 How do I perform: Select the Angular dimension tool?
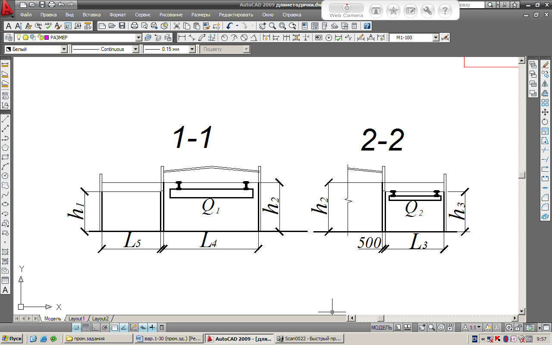254,38
